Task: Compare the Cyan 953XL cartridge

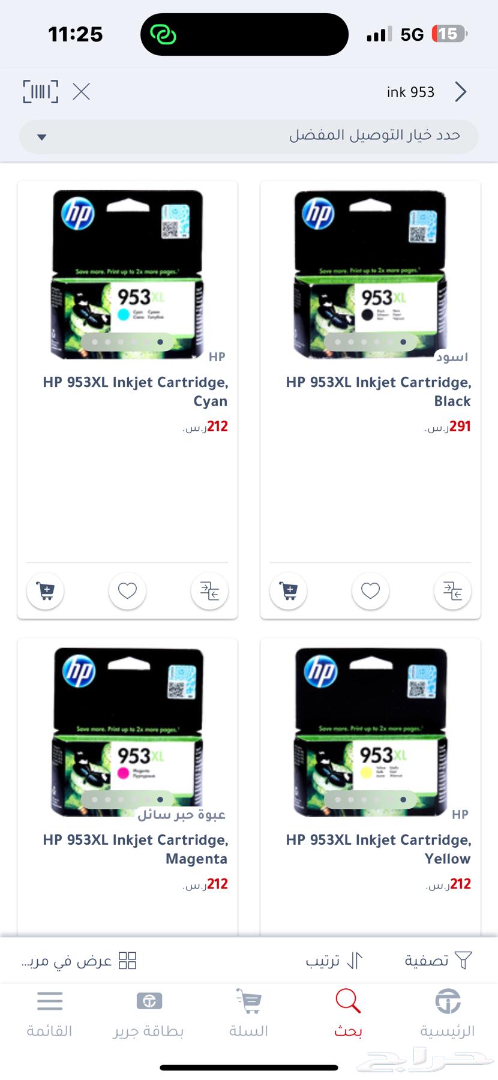Action: tap(209, 591)
